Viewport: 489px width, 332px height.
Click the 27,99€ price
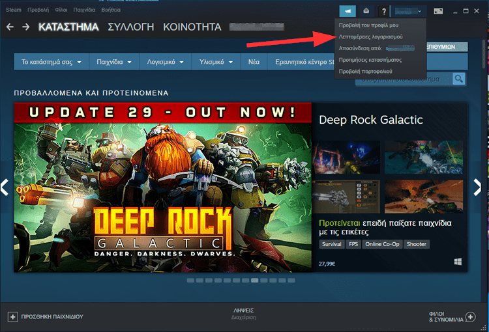tap(327, 264)
